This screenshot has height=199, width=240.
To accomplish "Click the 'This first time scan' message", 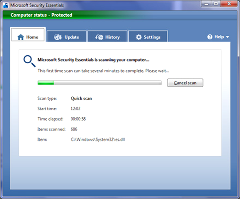I will [103, 71].
